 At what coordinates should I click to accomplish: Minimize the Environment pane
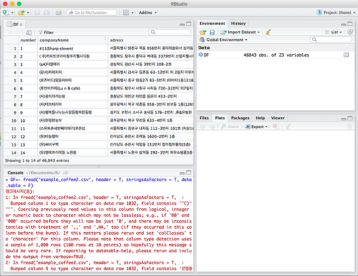tap(344, 24)
